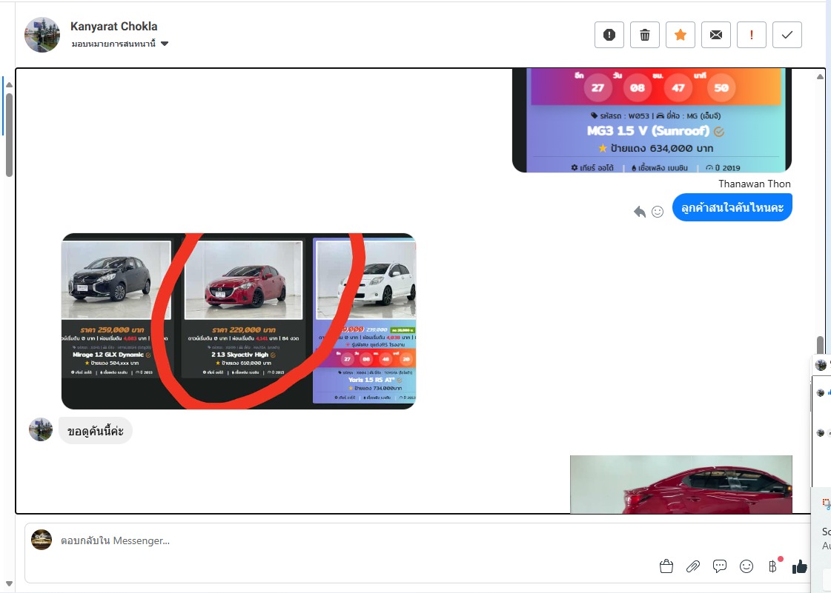Mark conversation as spam with the exclamation-circle icon
Screen dimensions: 831x593
[x=609, y=35]
